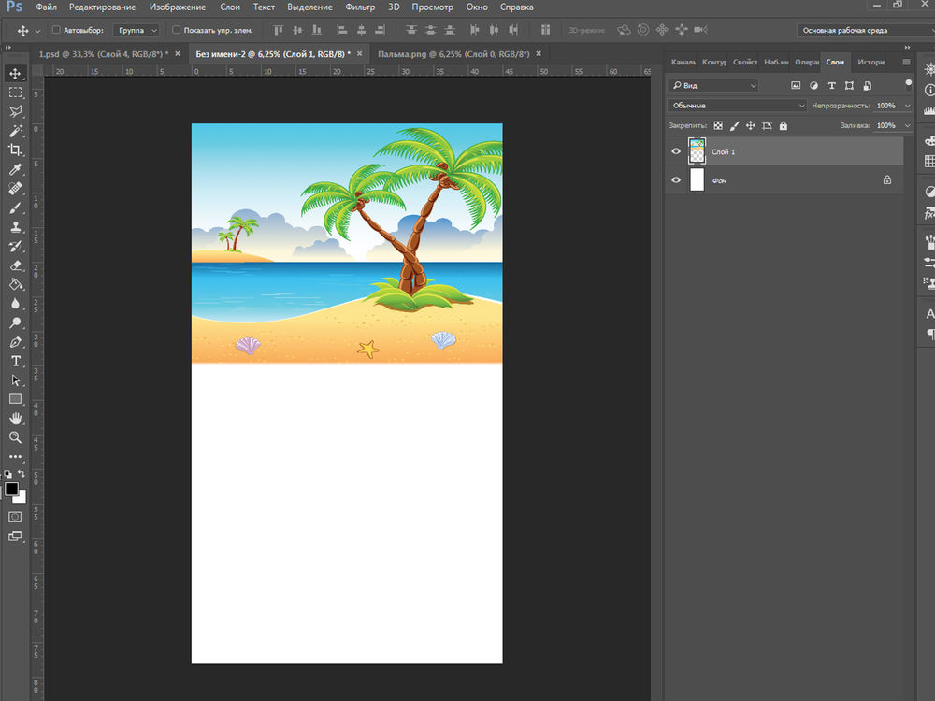This screenshot has width=935, height=701.
Task: Select the Horizontal Type tool
Action: pyautogui.click(x=15, y=361)
